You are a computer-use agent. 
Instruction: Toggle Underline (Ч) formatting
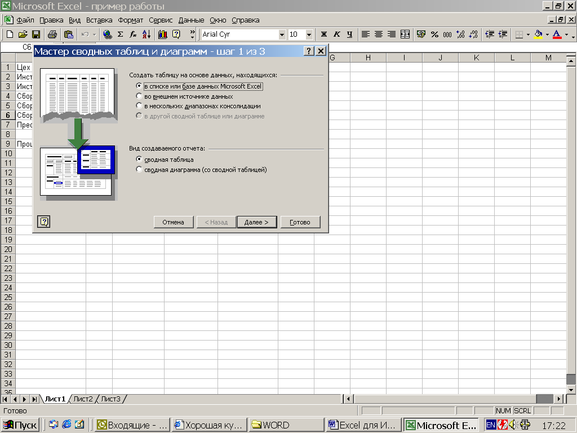[349, 34]
